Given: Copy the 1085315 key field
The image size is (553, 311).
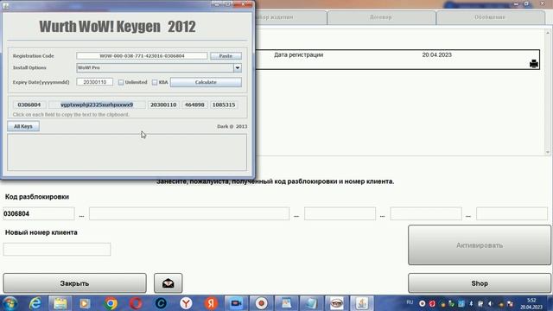Looking at the screenshot, I should (x=224, y=105).
